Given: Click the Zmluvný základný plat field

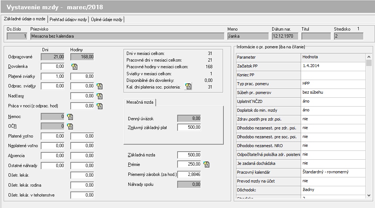Looking at the screenshot, I should (x=189, y=127).
